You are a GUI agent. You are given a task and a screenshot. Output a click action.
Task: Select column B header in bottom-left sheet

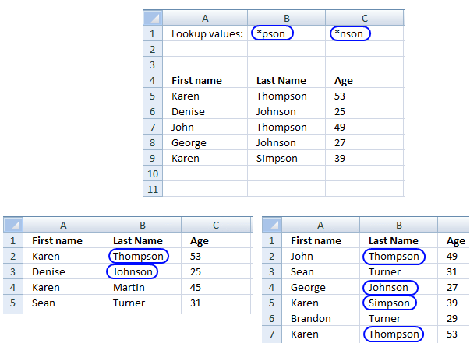pos(143,225)
